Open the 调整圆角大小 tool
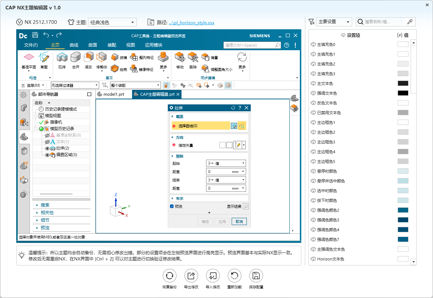The image size is (433, 298). (216, 69)
